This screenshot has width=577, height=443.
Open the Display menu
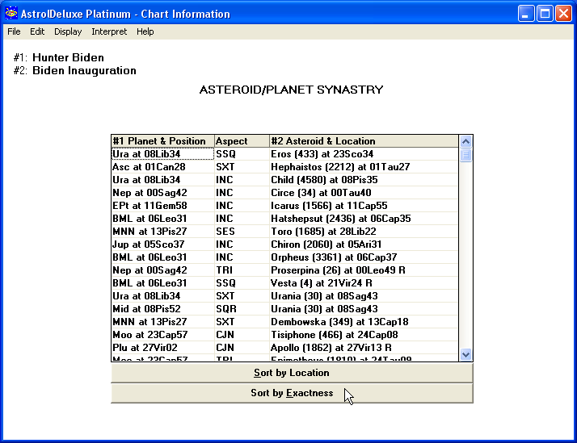[x=68, y=31]
